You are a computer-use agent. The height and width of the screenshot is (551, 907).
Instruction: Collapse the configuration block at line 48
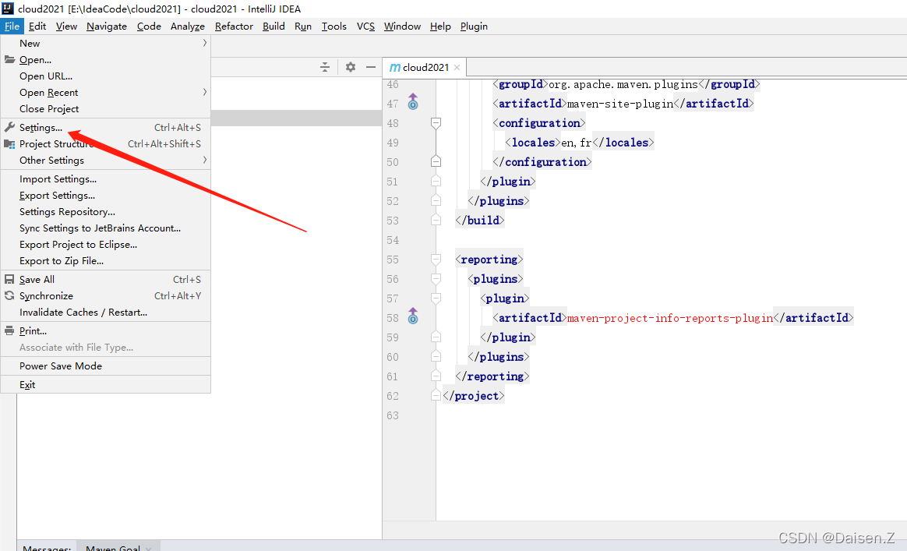pyautogui.click(x=436, y=122)
